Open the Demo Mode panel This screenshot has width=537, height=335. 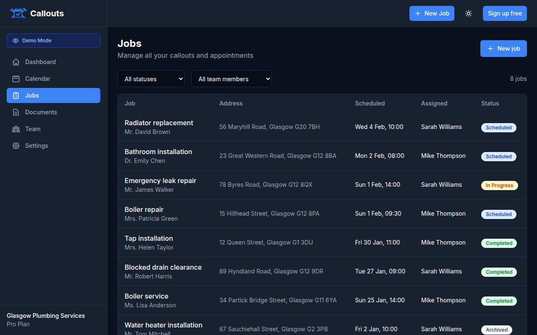[53, 40]
